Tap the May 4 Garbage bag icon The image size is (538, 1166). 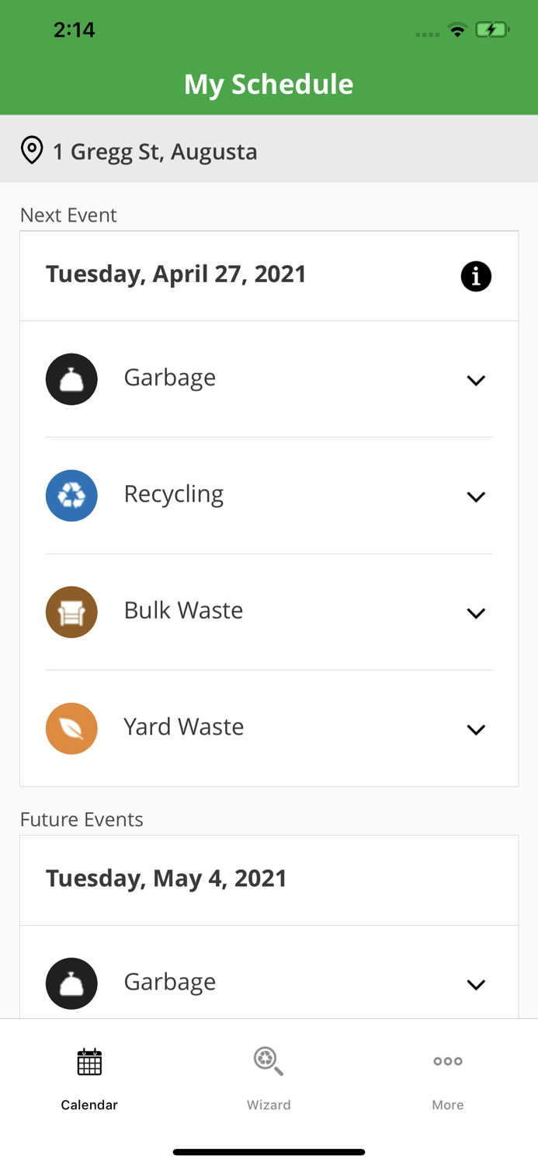[x=71, y=983]
